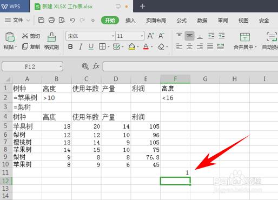The width and height of the screenshot is (278, 200).
Task: Align text left
Action: (x=179, y=46)
